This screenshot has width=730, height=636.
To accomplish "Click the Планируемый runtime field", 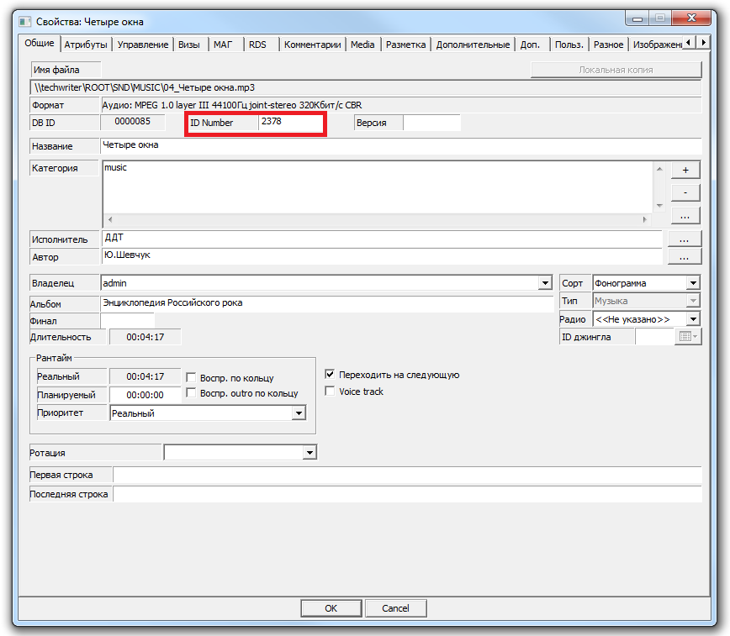I will [x=145, y=395].
